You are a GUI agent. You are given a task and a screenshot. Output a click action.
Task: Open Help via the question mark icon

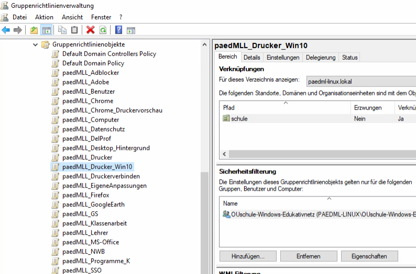[118, 30]
